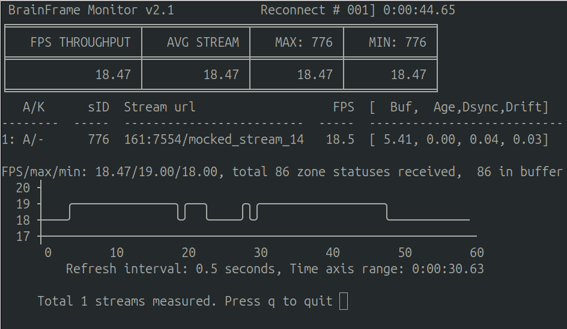Click the terminal cursor after Press q to quit
Image resolution: width=567 pixels, height=329 pixels.
[x=344, y=301]
